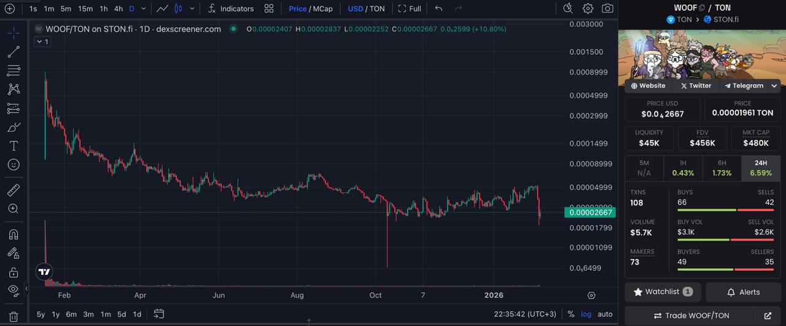Open price Alerts
This screenshot has height=326, width=786.
pyautogui.click(x=743, y=292)
